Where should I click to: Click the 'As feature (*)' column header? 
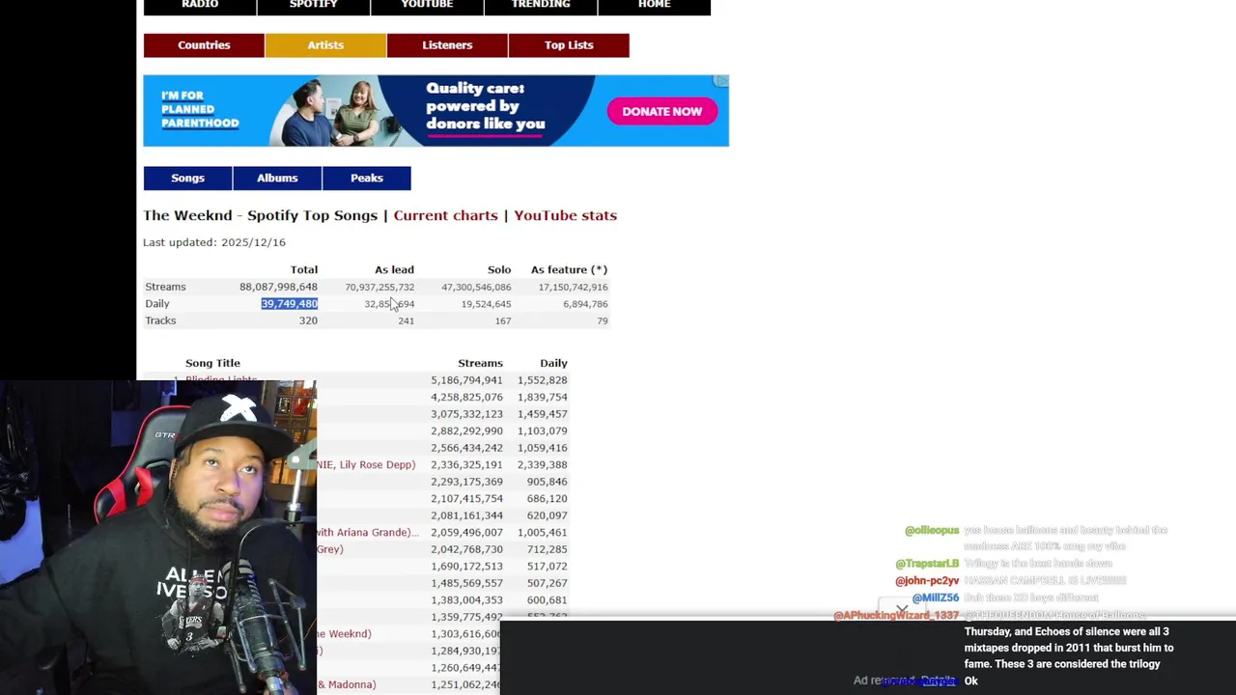click(x=569, y=269)
